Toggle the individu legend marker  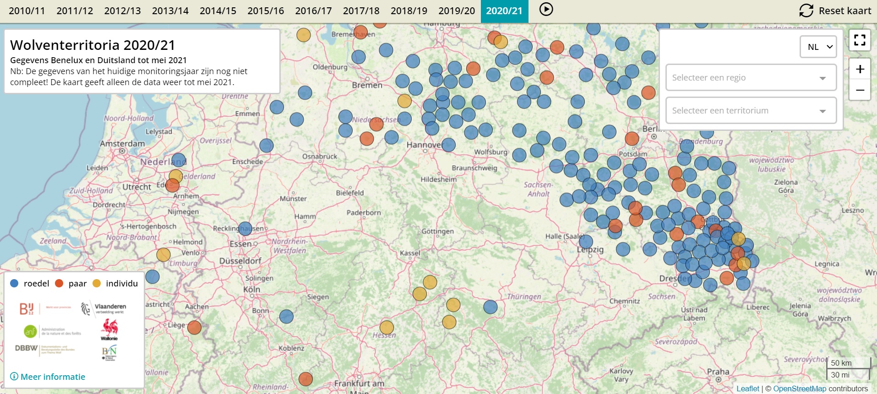(97, 283)
